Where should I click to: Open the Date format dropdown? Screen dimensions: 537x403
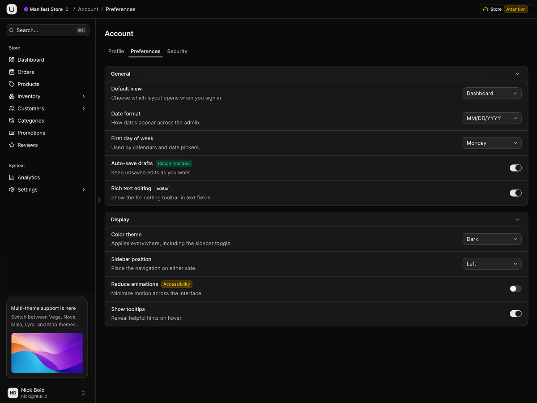click(492, 118)
